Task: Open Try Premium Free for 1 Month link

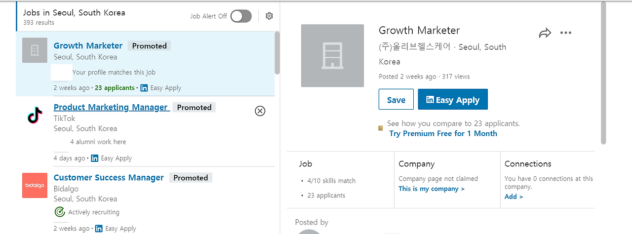Action: click(443, 133)
